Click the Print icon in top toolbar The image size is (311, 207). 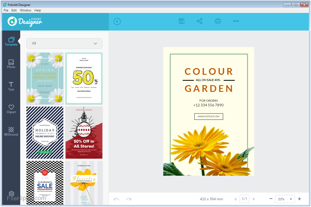(218, 21)
